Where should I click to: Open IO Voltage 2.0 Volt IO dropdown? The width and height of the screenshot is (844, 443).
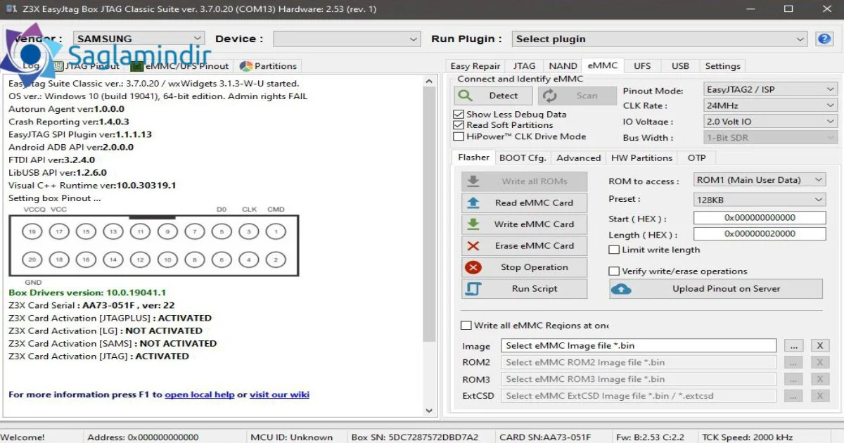click(769, 122)
